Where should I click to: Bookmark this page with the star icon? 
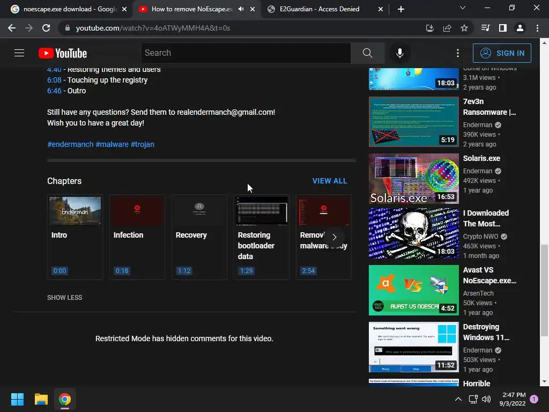point(464,28)
